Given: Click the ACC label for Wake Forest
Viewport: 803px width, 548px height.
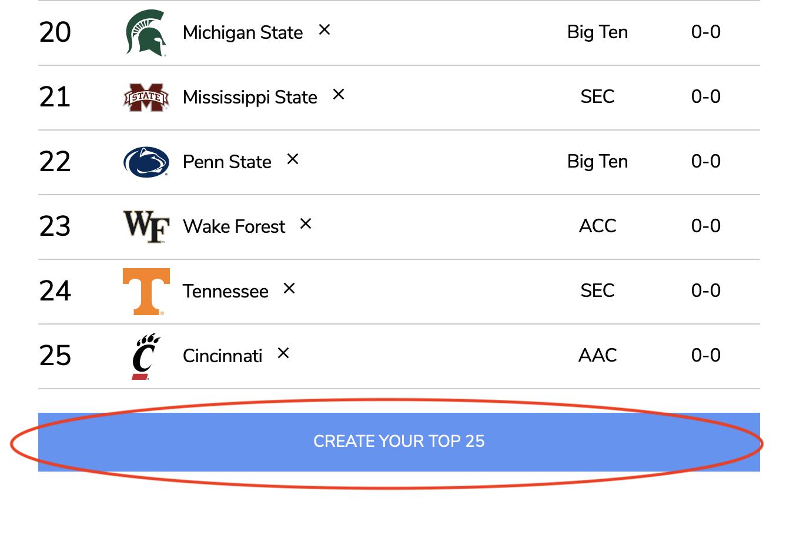Looking at the screenshot, I should 597,226.
